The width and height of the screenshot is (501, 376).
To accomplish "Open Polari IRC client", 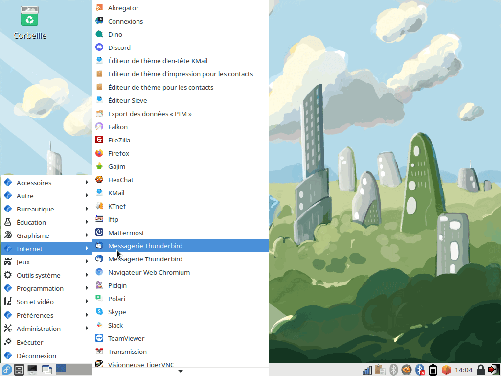I will pos(181,299).
